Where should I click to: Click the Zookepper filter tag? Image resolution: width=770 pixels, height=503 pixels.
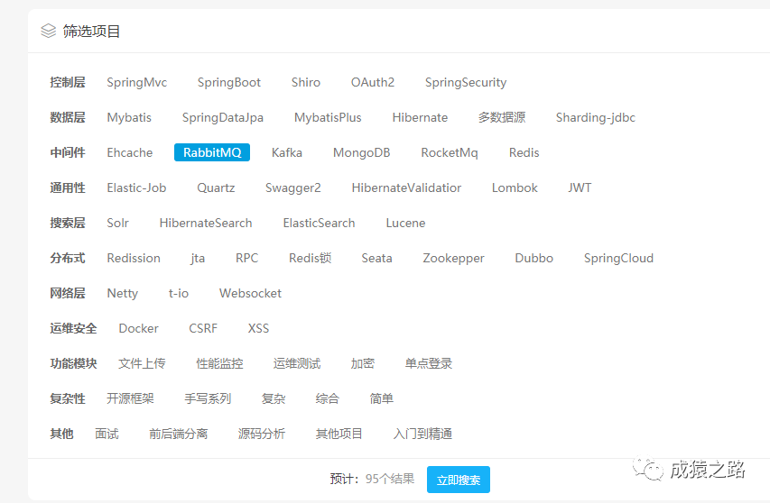point(453,259)
